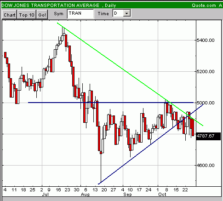Click date label 27 on the time axis
The image size is (223, 201).
pyautogui.click(x=113, y=190)
